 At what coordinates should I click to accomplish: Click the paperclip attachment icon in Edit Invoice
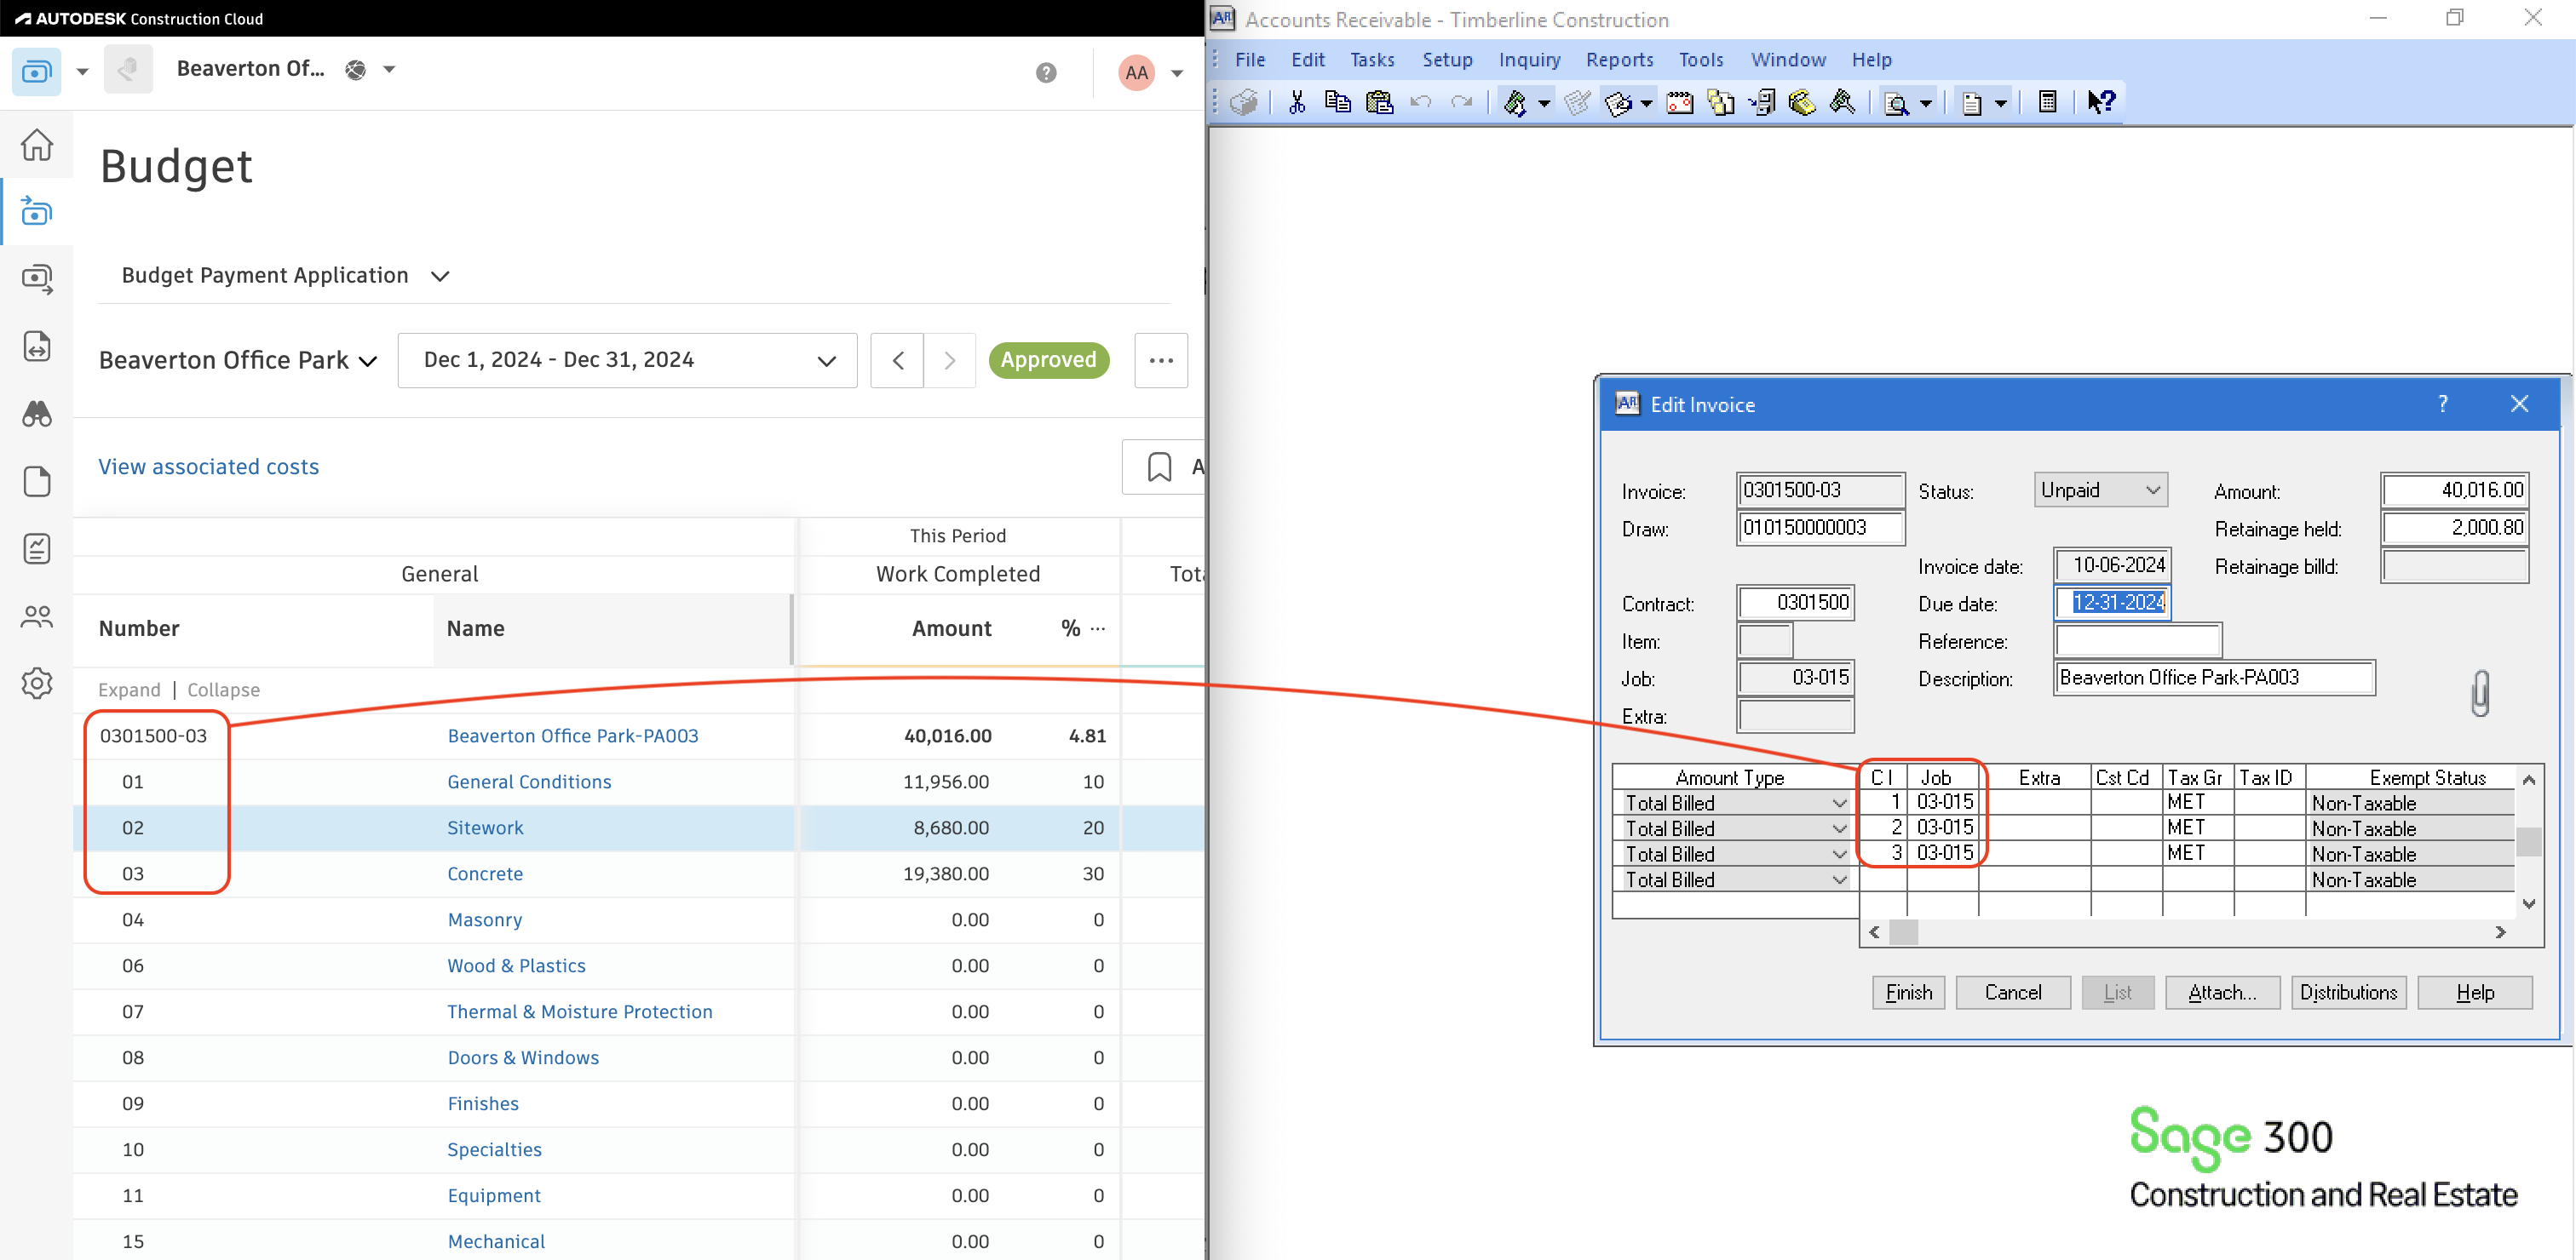coord(2480,692)
